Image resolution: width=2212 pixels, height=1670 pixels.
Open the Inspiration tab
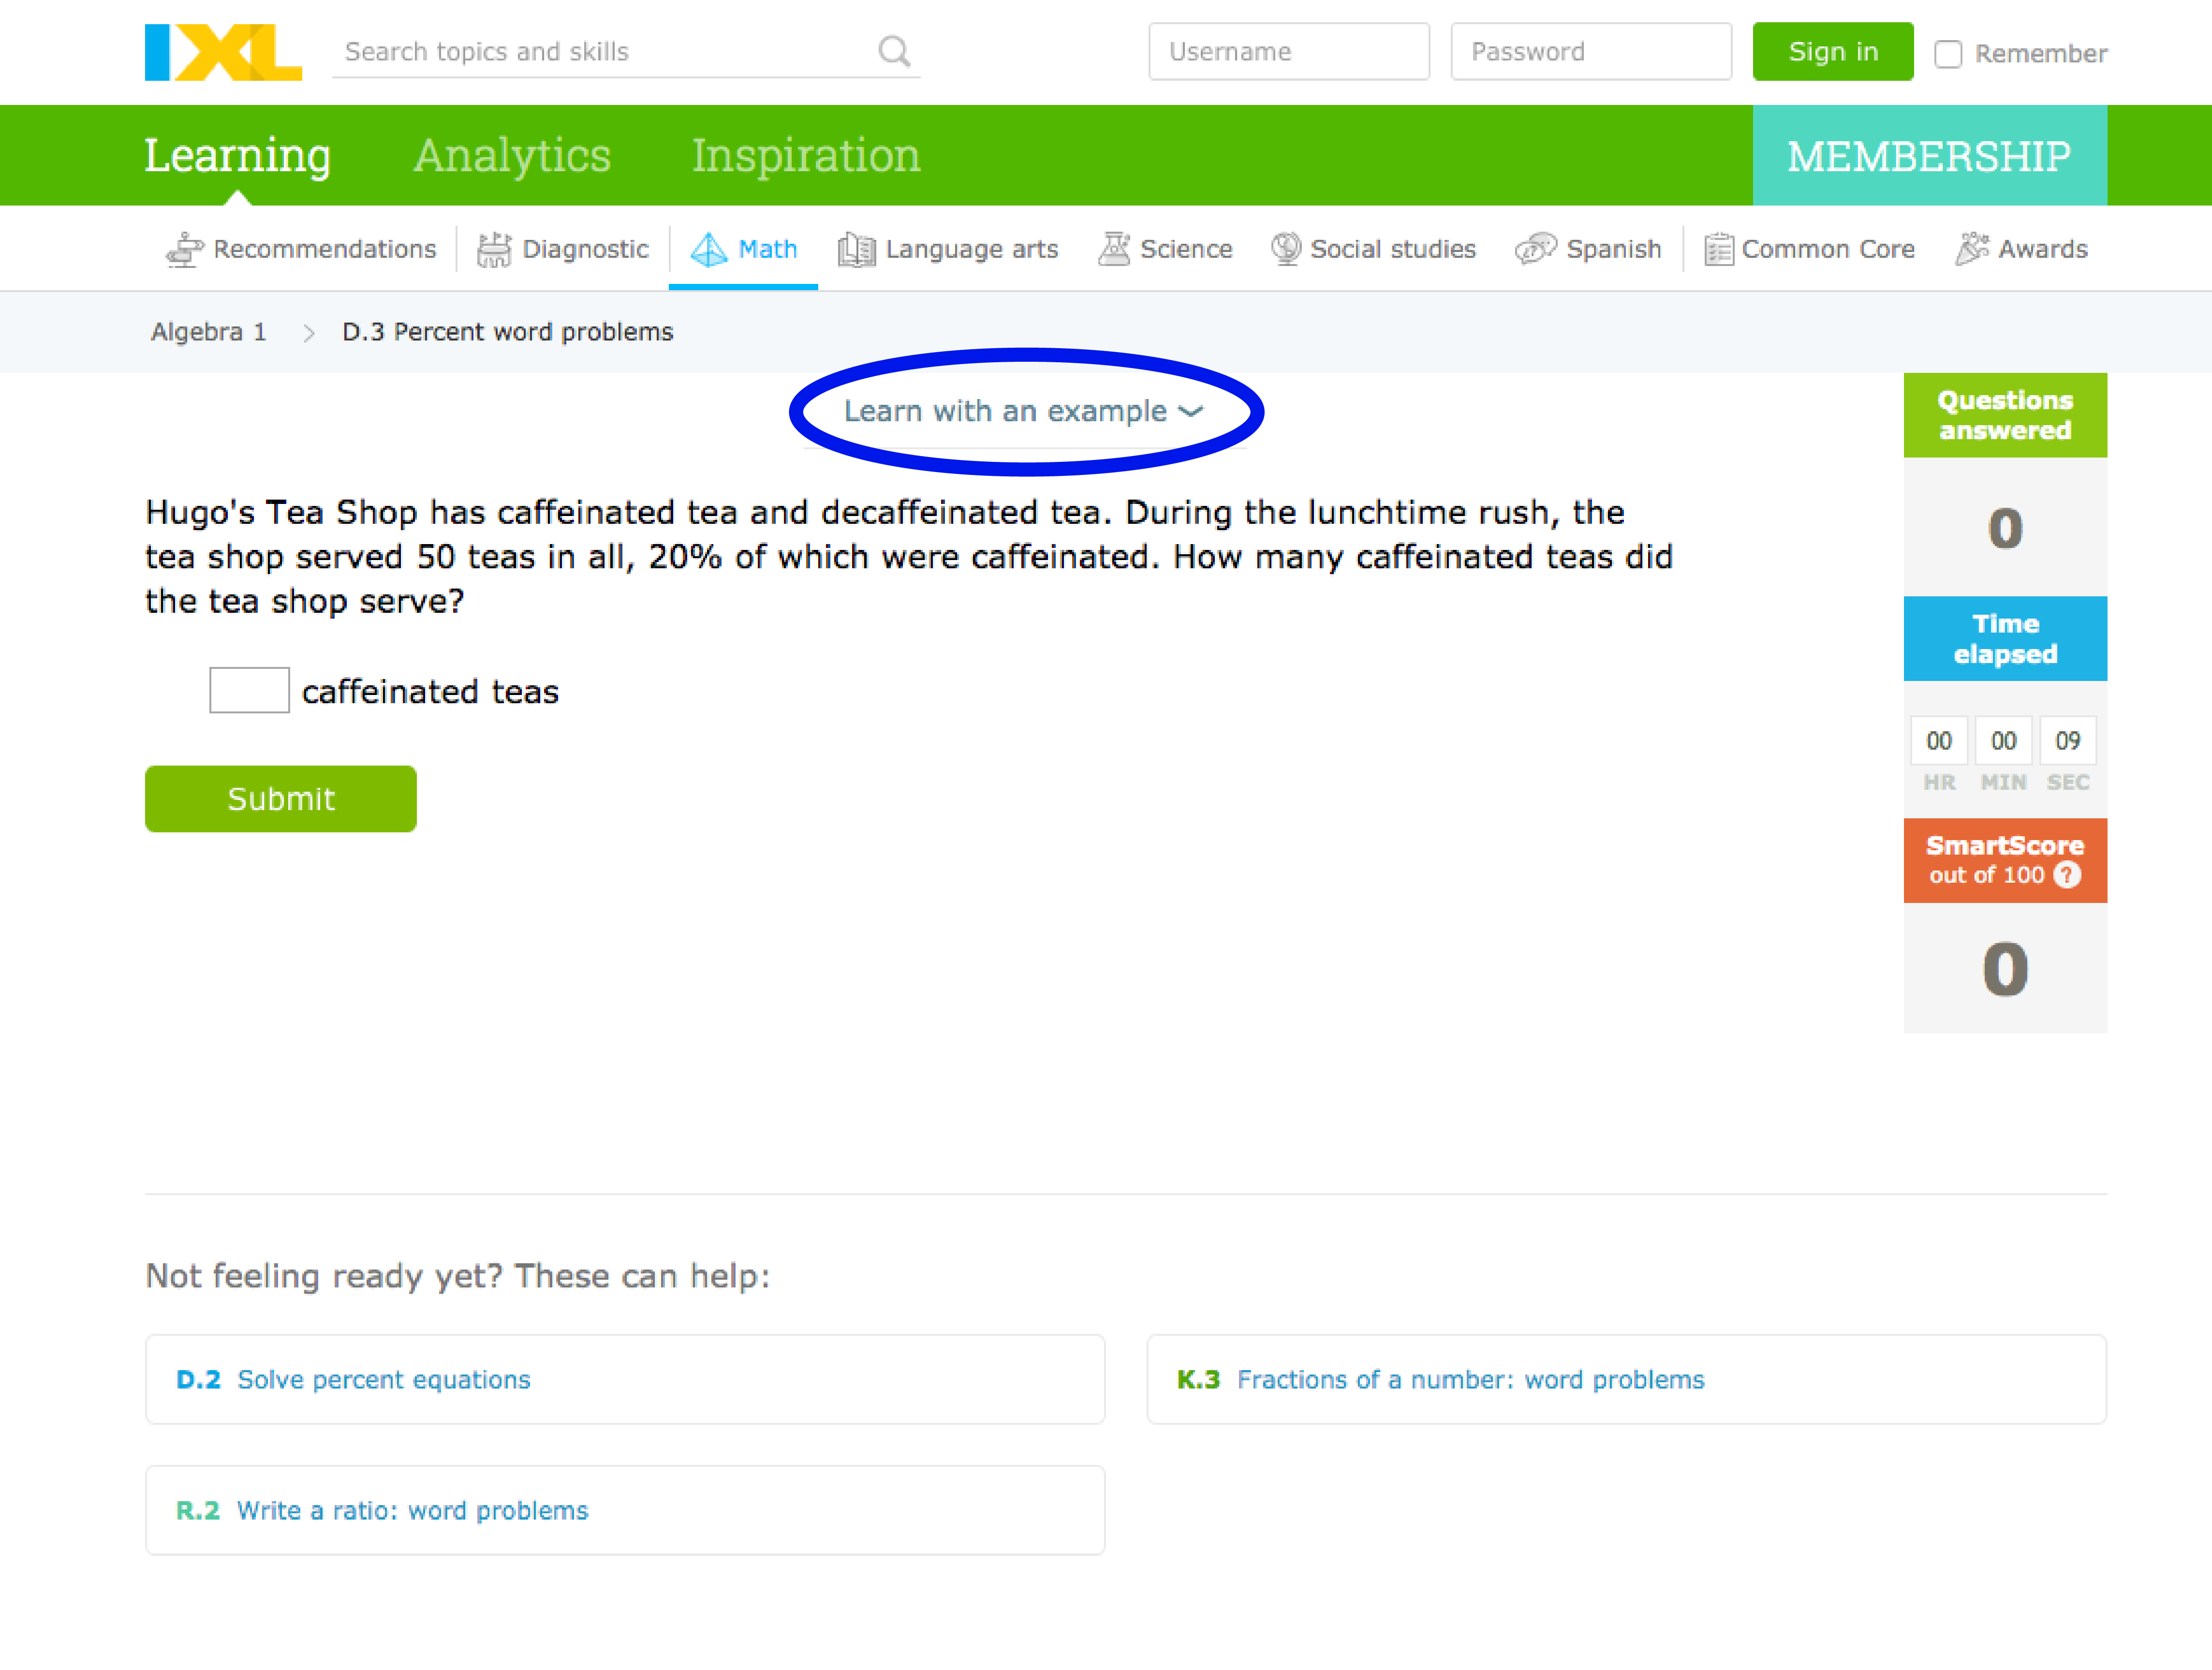point(805,155)
